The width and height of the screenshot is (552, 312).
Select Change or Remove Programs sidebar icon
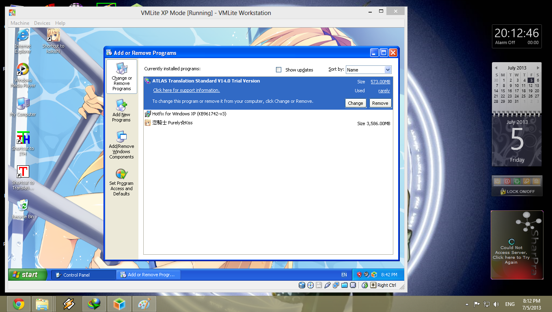(121, 76)
